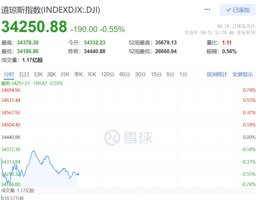260x200 pixels.
Task: Open the 月K monthly candlestick tab
Action: point(65,75)
